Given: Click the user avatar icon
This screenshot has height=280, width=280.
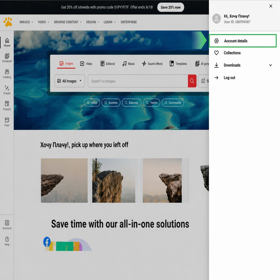Looking at the screenshot, I should coord(217,19).
